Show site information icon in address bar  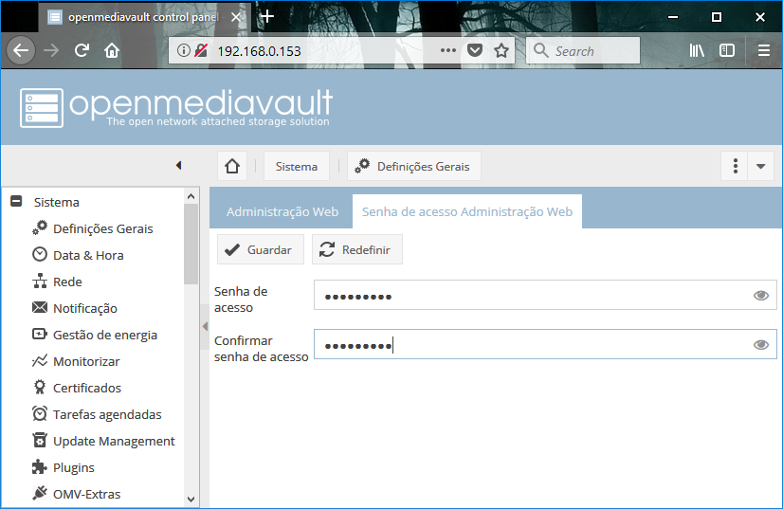tap(184, 50)
